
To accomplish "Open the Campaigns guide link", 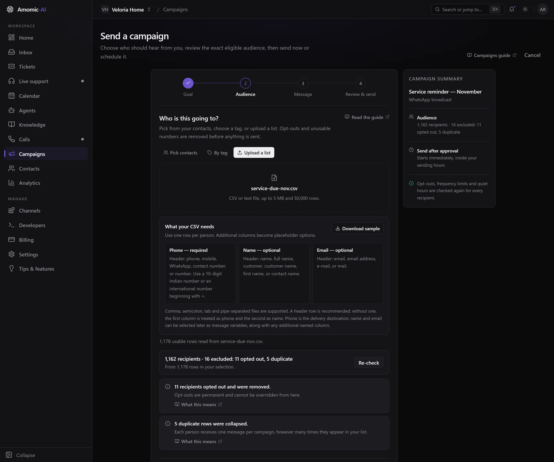I will click(x=491, y=55).
